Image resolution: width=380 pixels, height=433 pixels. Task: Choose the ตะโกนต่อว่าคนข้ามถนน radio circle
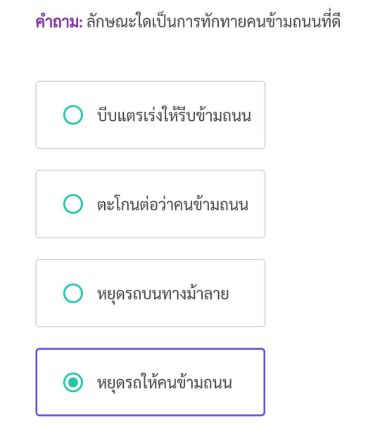tap(73, 204)
